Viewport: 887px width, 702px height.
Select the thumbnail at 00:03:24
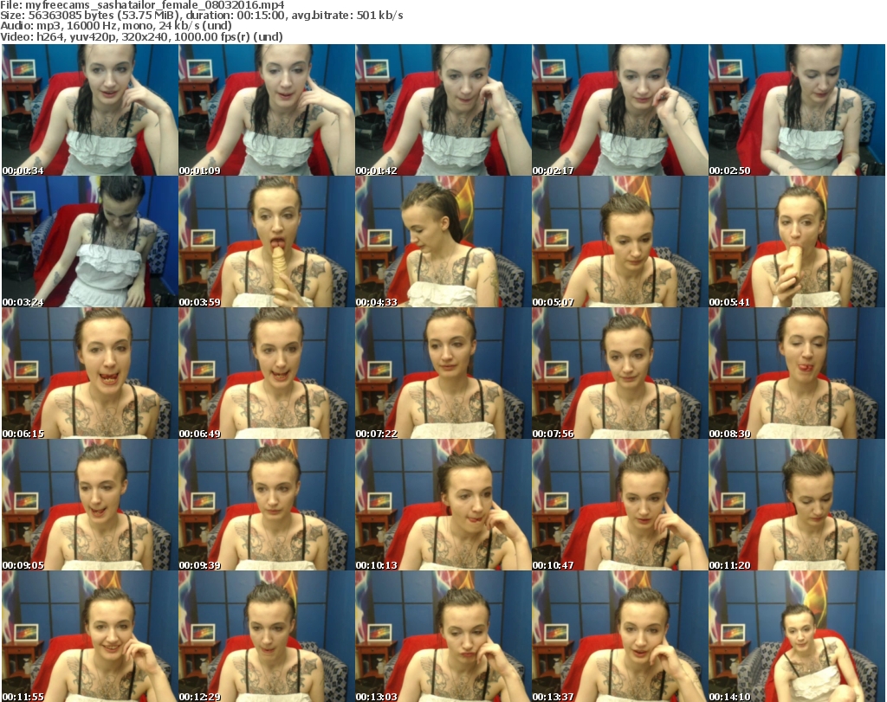click(89, 242)
